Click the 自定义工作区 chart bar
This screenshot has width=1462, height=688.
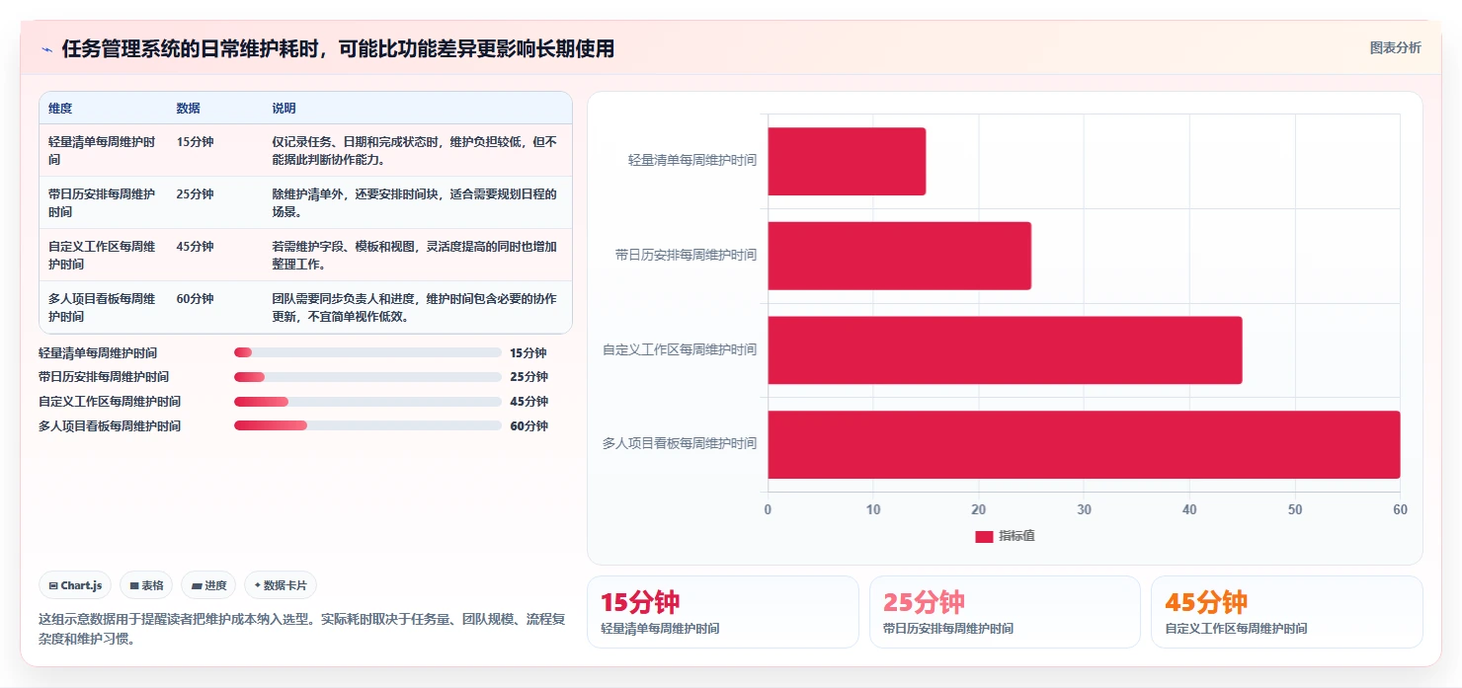(1005, 350)
